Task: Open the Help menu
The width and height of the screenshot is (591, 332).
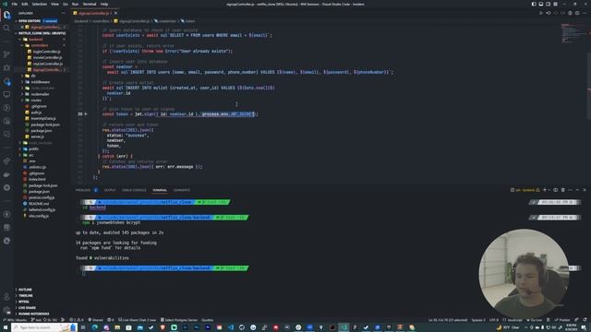Action: pos(104,4)
